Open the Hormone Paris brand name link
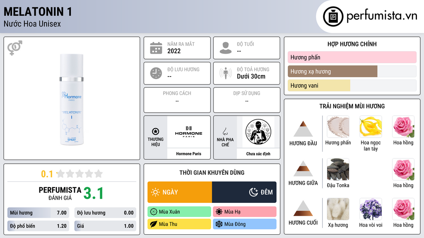 (x=189, y=154)
